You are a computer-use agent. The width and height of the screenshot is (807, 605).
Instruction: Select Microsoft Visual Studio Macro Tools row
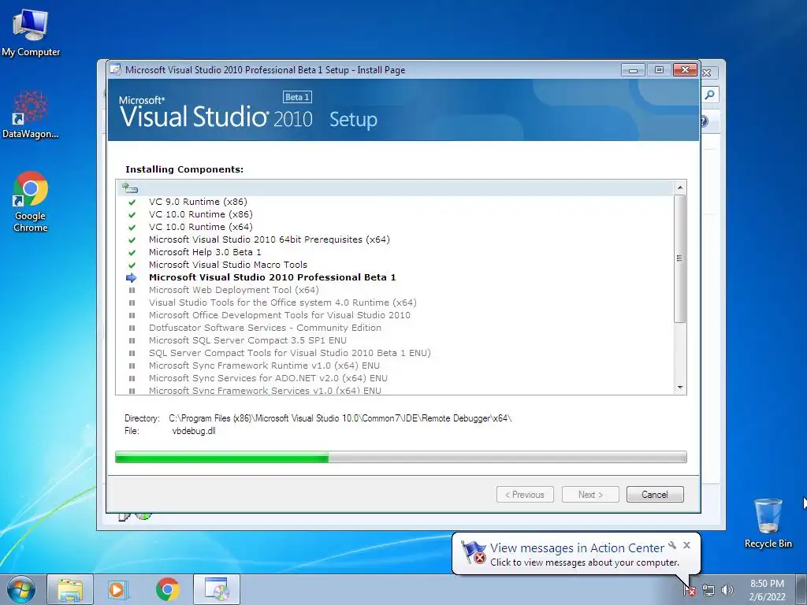pos(228,265)
